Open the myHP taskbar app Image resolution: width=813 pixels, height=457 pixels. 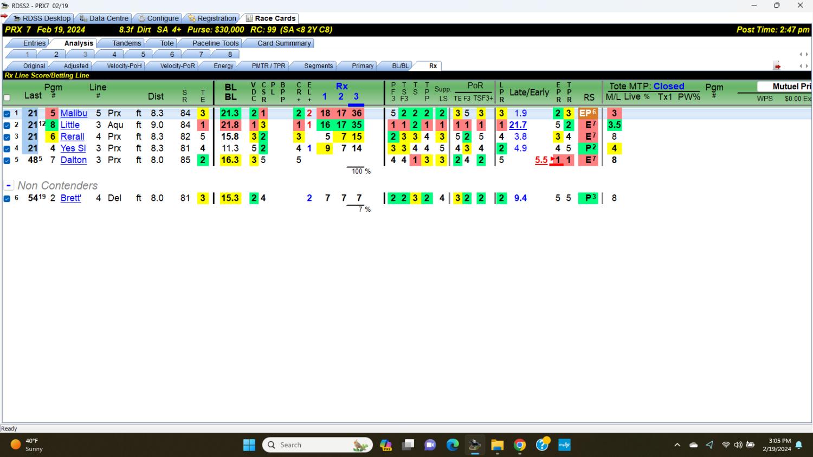[564, 445]
